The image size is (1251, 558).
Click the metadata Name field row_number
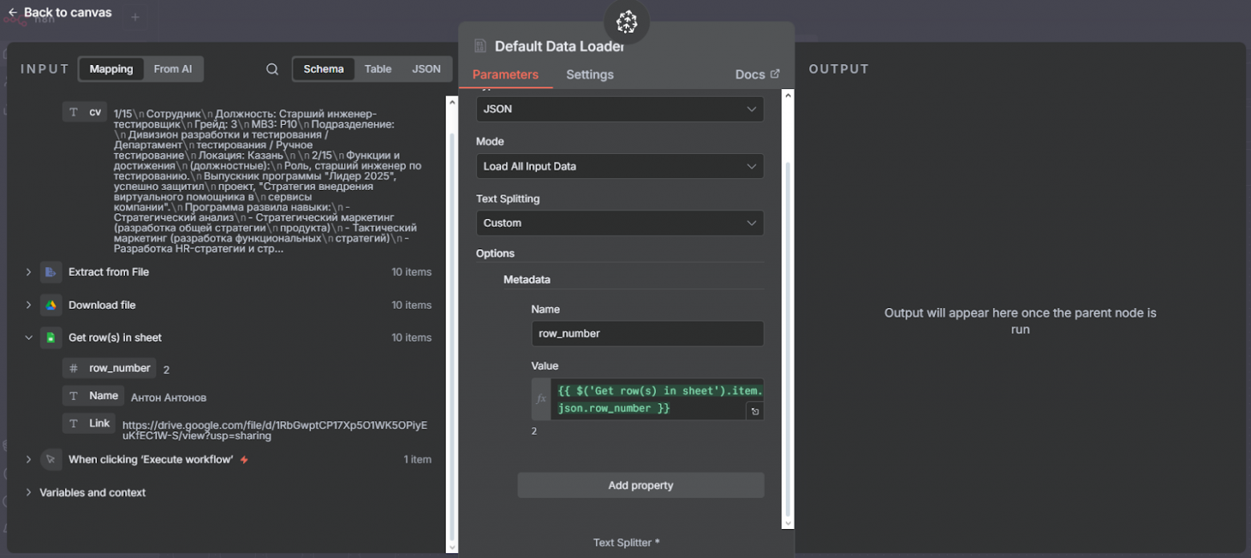(646, 334)
